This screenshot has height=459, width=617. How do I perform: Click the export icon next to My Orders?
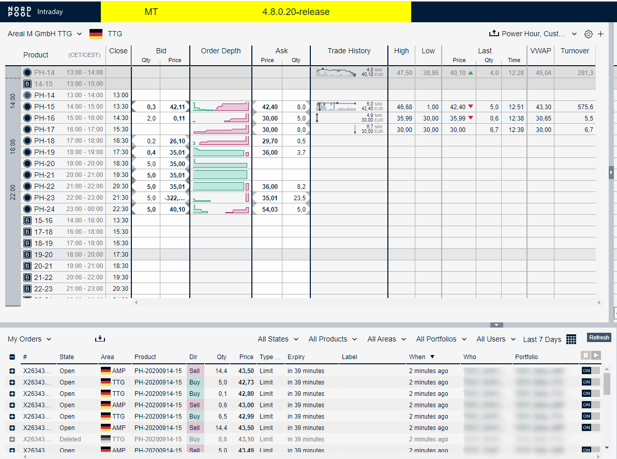(100, 338)
